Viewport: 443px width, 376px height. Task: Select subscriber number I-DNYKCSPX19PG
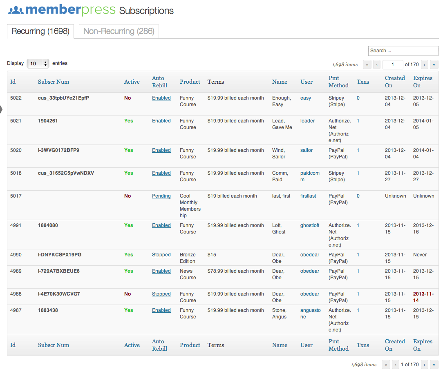click(x=60, y=255)
